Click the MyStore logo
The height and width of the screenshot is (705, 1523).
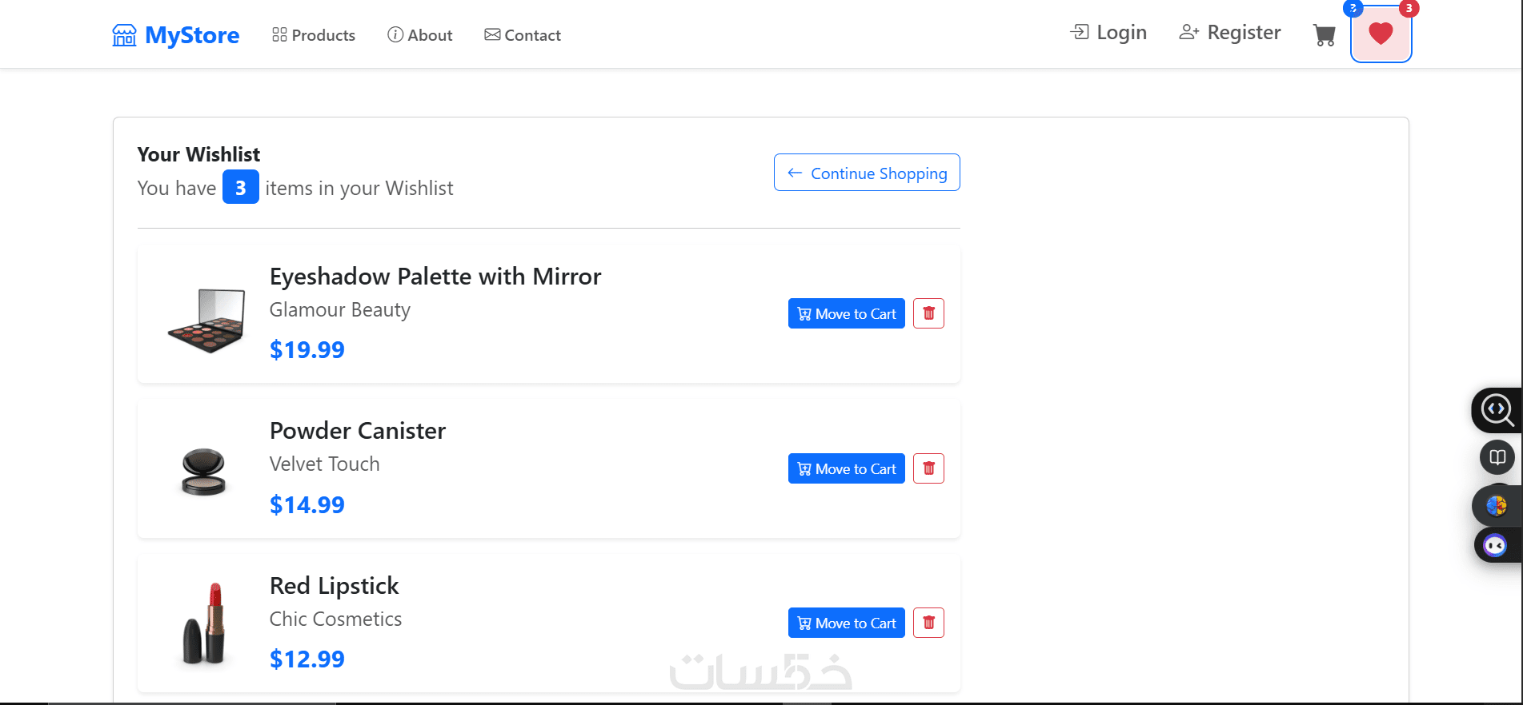point(176,35)
